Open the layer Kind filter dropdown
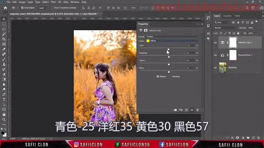This screenshot has width=264, height=148. coord(222,22)
